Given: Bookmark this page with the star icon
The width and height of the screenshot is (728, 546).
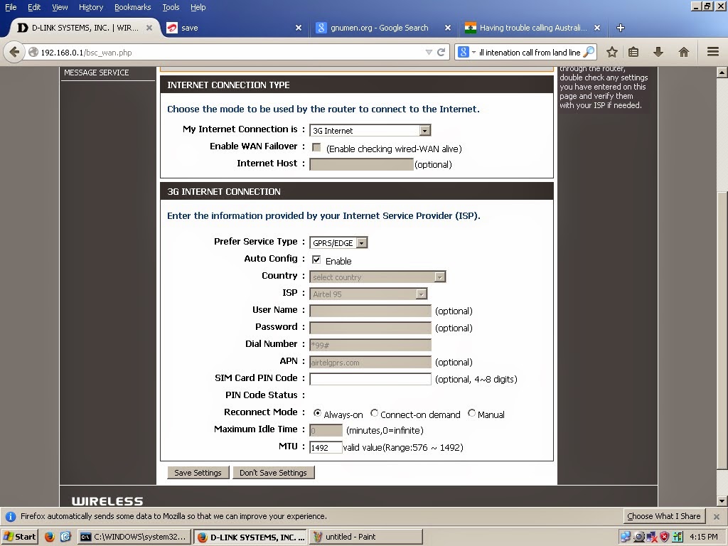Looking at the screenshot, I should click(611, 51).
